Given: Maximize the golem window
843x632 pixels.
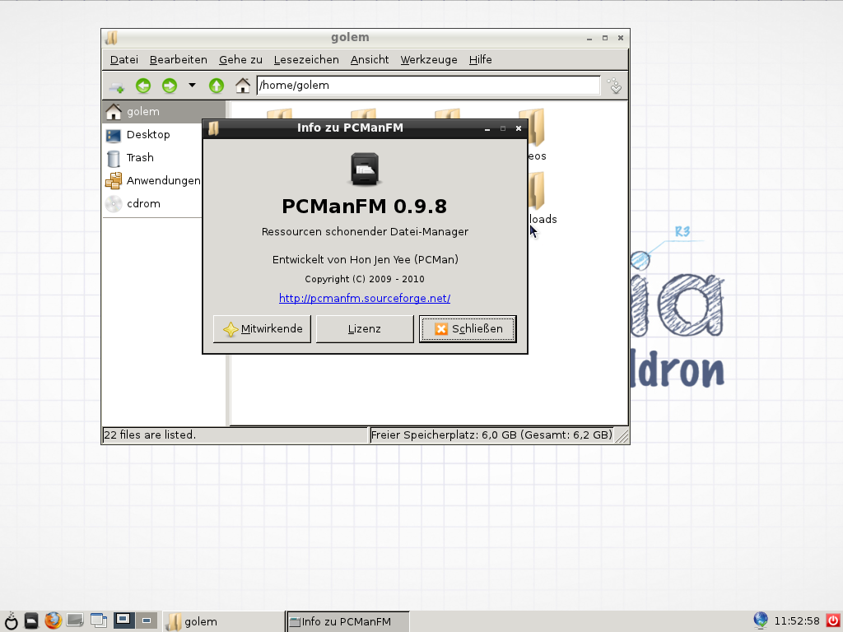Looking at the screenshot, I should (605, 38).
